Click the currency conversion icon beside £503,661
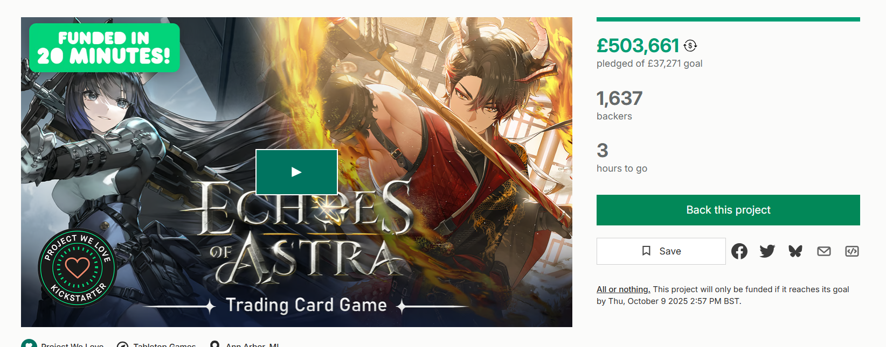The height and width of the screenshot is (347, 886). click(690, 46)
